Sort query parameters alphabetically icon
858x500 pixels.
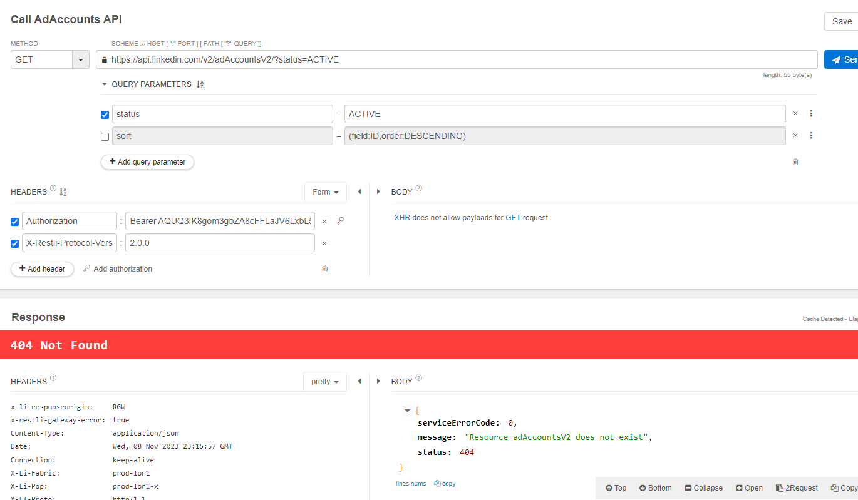(200, 84)
